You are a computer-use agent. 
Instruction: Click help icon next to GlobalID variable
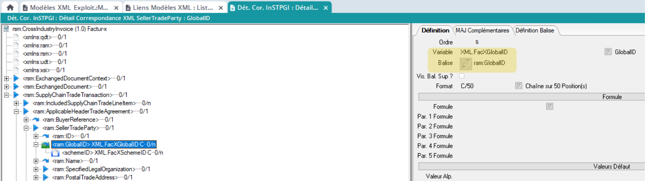pyautogui.click(x=608, y=52)
